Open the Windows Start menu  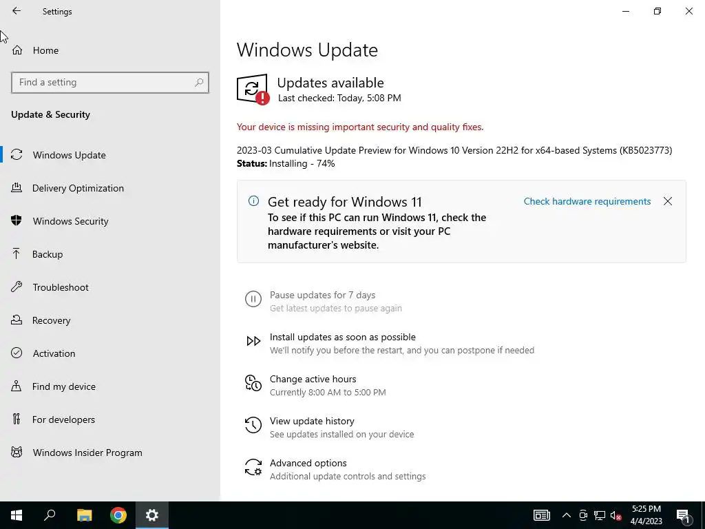[x=17, y=515]
